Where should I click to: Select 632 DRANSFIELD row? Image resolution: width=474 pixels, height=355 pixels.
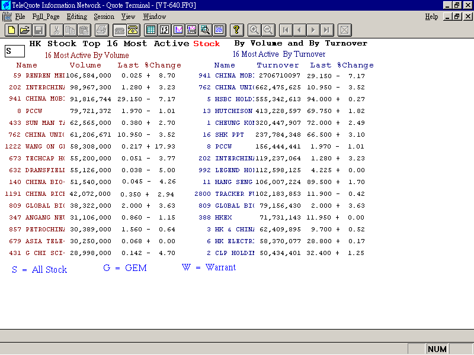point(92,170)
